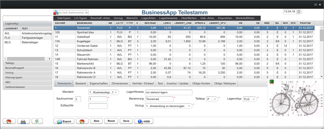Click the date field showing 13.04.18

click(289, 12)
